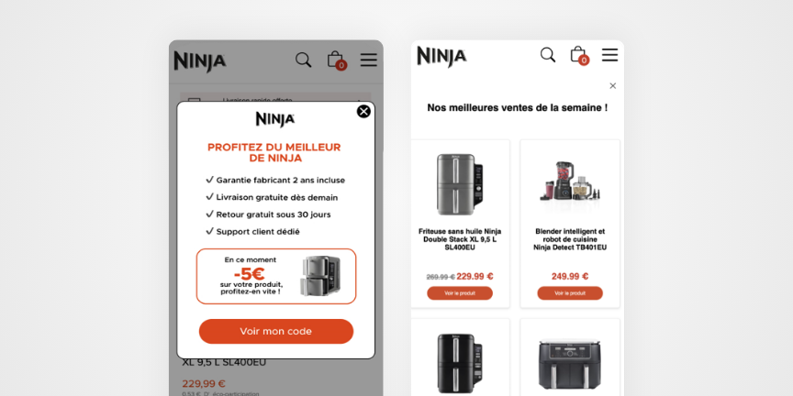Open the black Double Stack fryer thumbnail
Screen dimensions: 793x396
coord(460,363)
